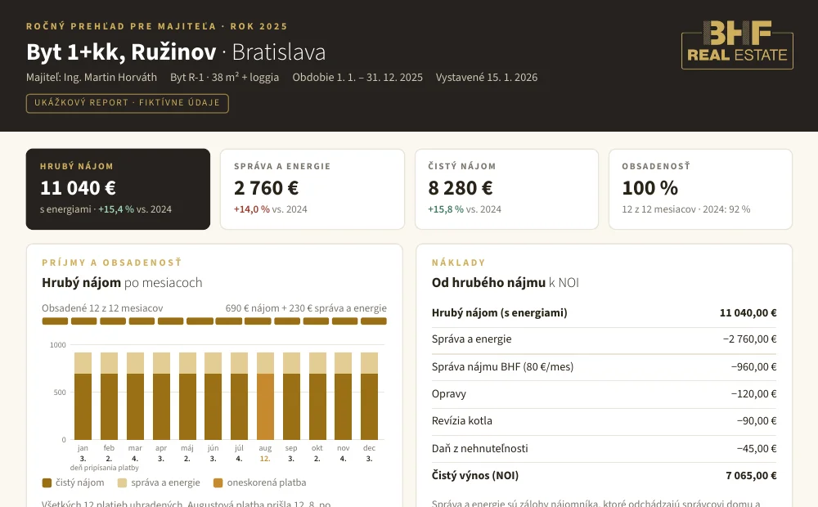Click 'Obsadené 12 z 12 mesiacov' text
This screenshot has width=818, height=507.
102,308
